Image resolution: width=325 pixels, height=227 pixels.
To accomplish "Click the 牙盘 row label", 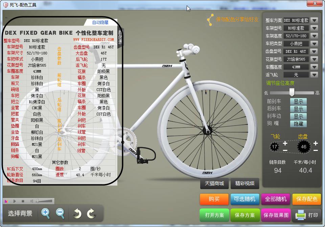I will click(x=15, y=138).
